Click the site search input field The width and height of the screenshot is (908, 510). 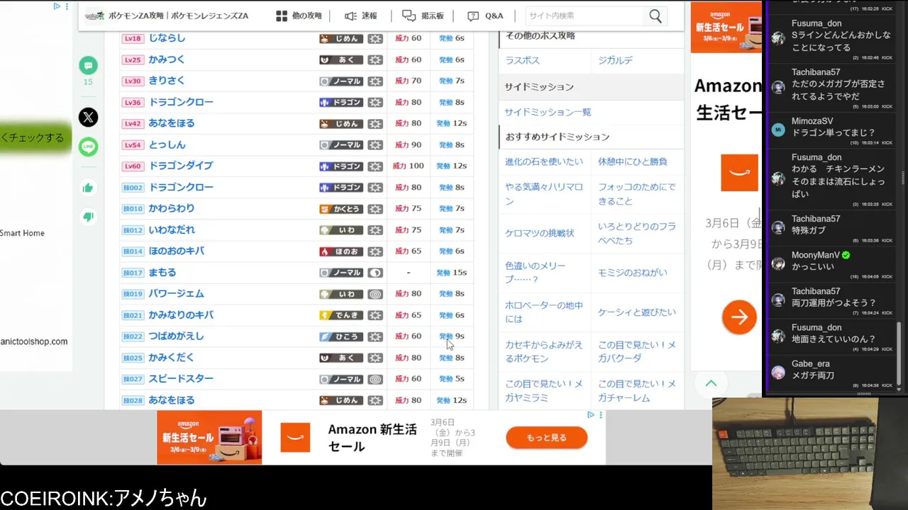click(585, 16)
